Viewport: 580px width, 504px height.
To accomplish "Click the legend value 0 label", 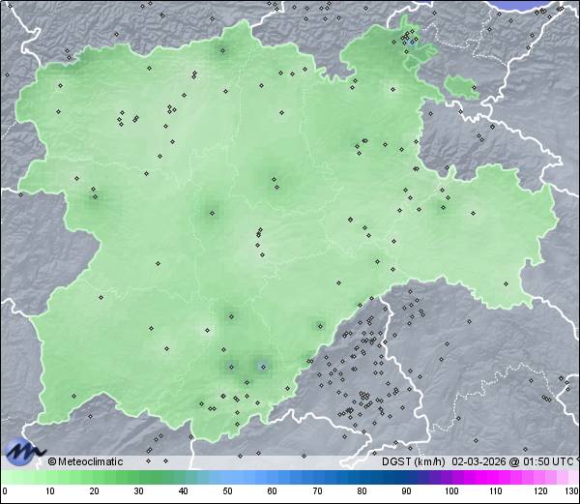I will [x=4, y=491].
